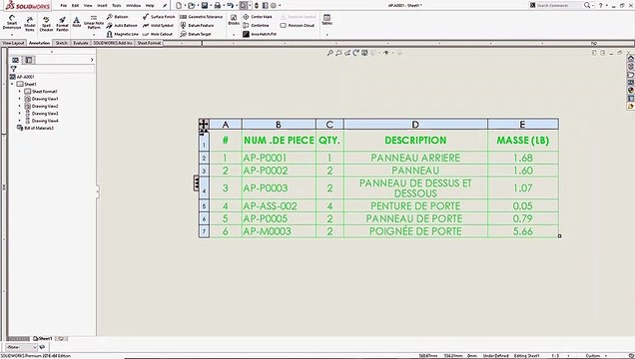The image size is (635, 359).
Task: Select Drawing View4 in tree
Action: point(42,121)
